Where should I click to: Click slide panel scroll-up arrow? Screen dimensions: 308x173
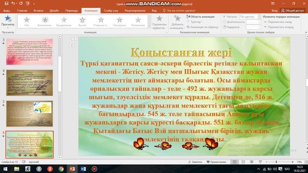pyautogui.click(x=60, y=37)
